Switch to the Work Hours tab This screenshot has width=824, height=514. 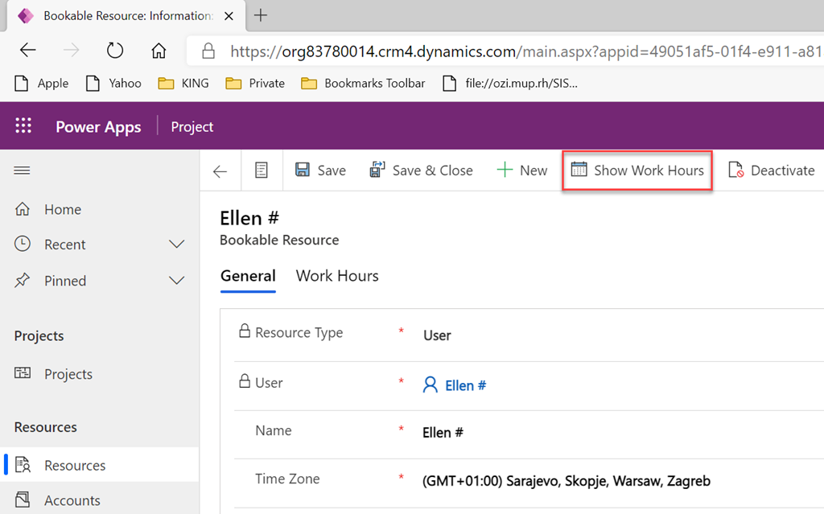pos(337,276)
